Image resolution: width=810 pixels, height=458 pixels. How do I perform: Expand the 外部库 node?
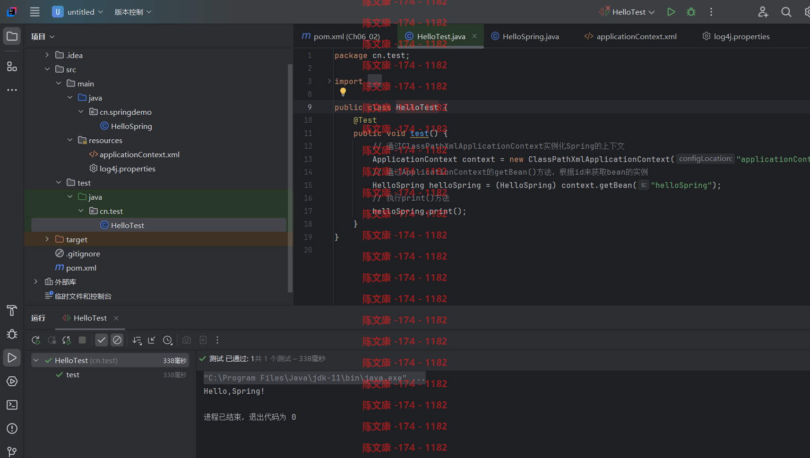point(36,282)
